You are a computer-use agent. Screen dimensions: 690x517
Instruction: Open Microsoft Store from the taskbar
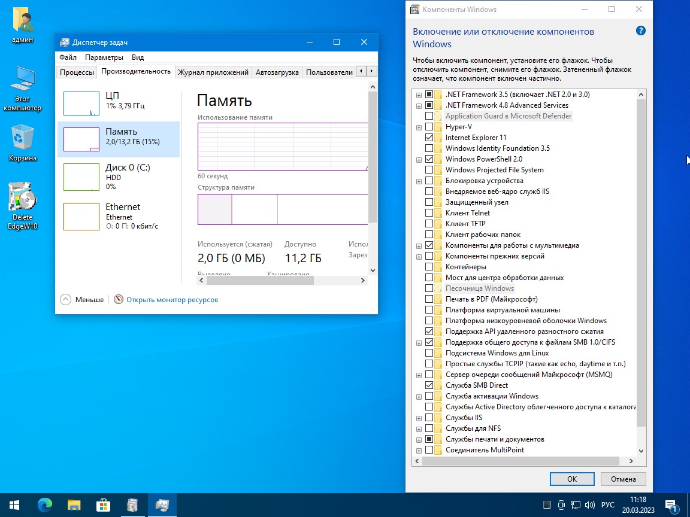click(103, 505)
